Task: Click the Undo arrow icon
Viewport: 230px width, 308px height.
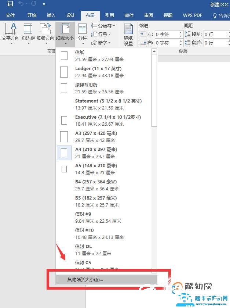Action: (x=21, y=4)
